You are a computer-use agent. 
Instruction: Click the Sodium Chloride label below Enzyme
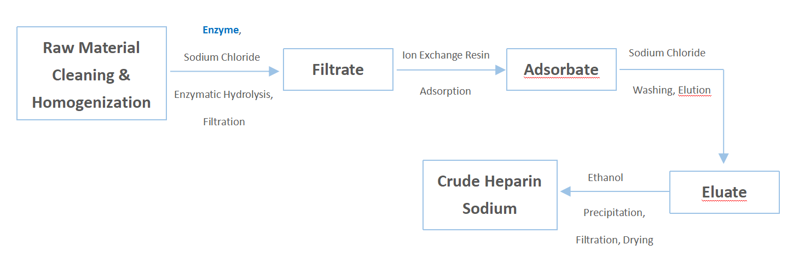[x=222, y=57]
